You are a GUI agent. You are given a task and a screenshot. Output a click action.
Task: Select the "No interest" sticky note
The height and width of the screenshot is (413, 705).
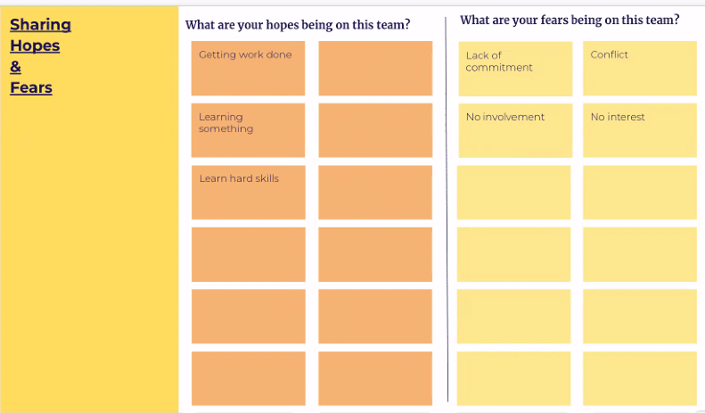click(x=640, y=130)
